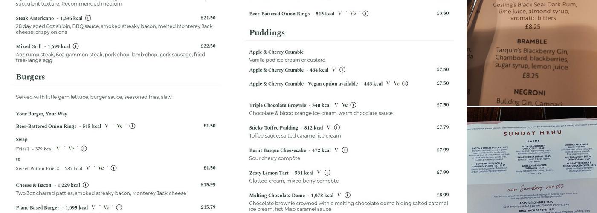Open info icon for Fries swap option
The height and width of the screenshot is (213, 597).
click(x=84, y=149)
